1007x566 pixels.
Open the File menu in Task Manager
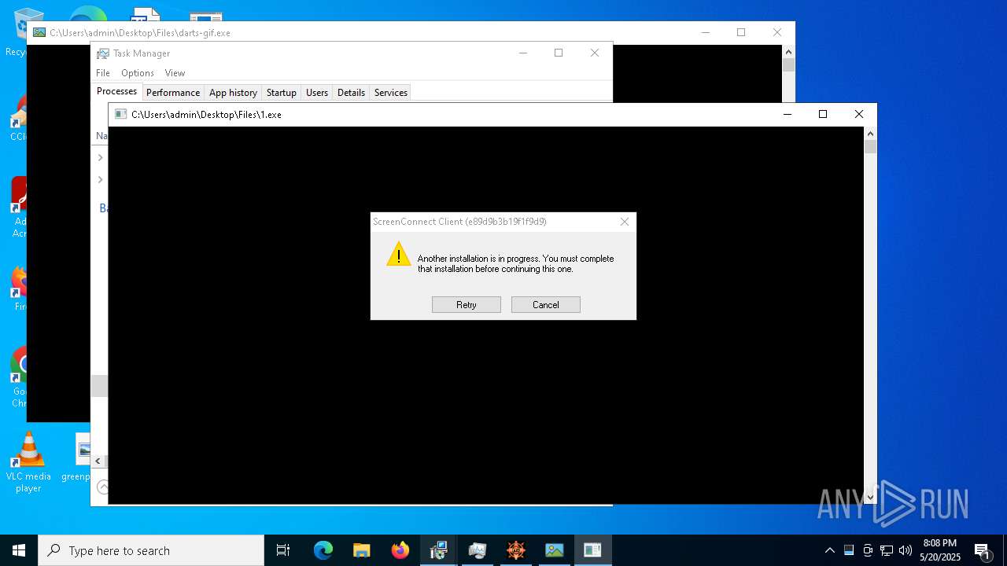point(103,73)
